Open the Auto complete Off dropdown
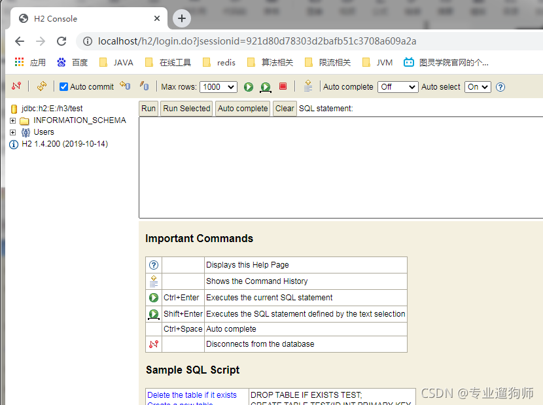 pos(398,87)
